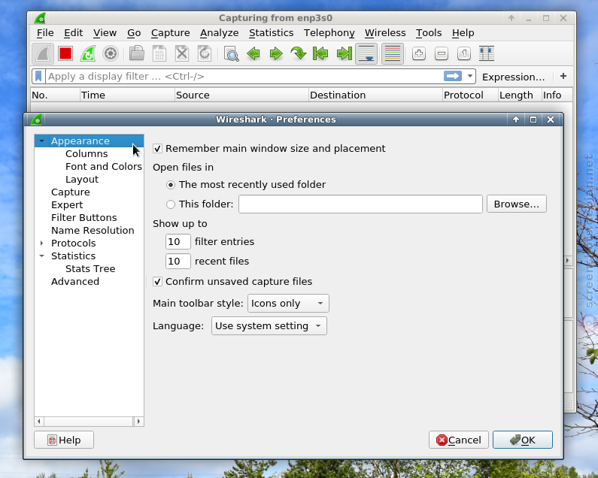The image size is (598, 478).
Task: Click the recent files count field
Action: coord(178,261)
